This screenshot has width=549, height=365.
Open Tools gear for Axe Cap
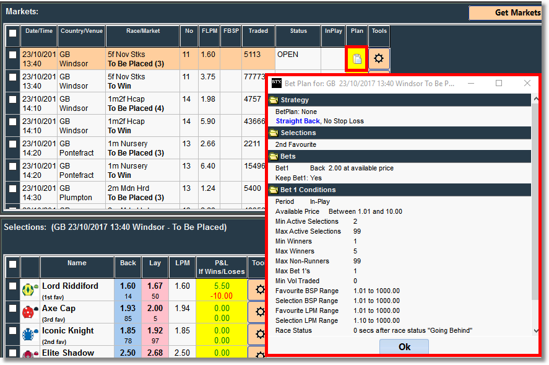click(257, 313)
